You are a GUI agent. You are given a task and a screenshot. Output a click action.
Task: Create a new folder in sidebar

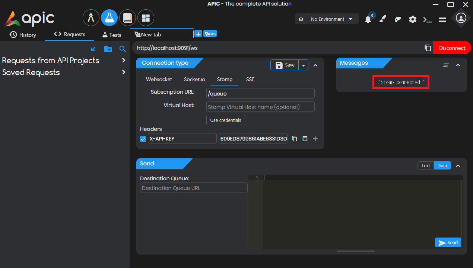click(108, 49)
